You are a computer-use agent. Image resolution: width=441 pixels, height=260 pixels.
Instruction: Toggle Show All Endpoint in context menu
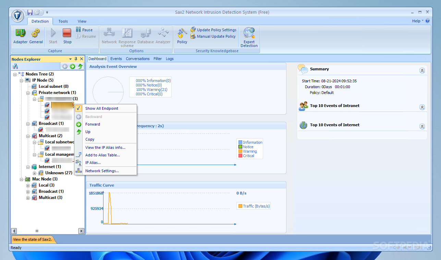pos(106,108)
